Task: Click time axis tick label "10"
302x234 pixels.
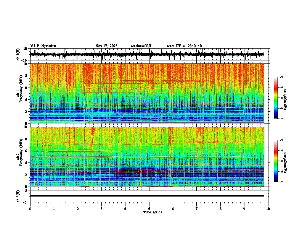Action: [x=268, y=209]
